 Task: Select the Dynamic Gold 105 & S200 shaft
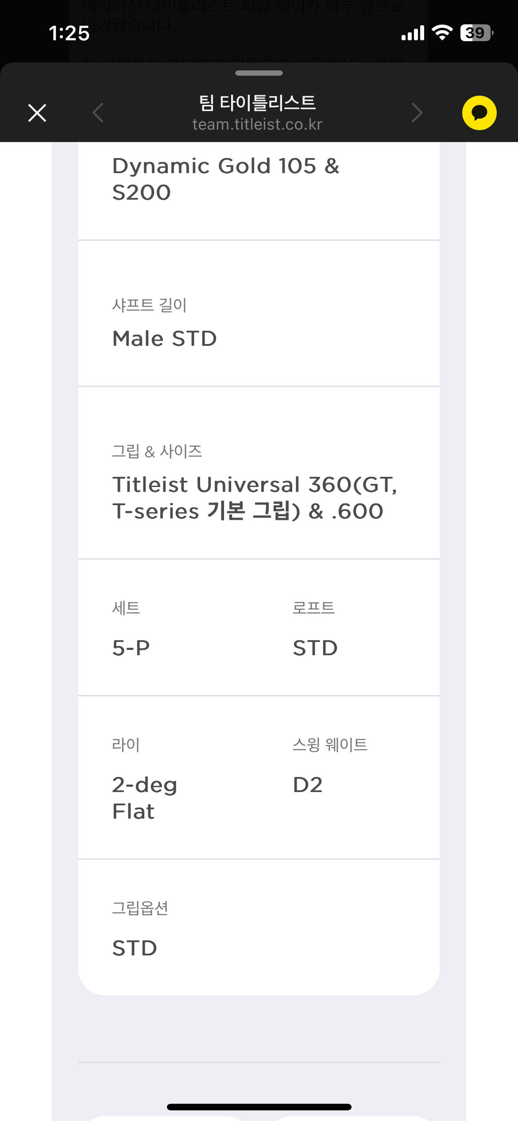226,179
